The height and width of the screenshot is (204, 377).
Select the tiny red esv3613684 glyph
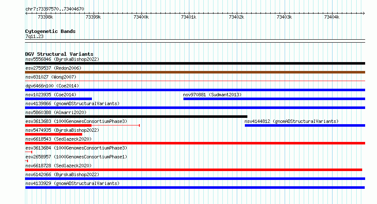29,152
